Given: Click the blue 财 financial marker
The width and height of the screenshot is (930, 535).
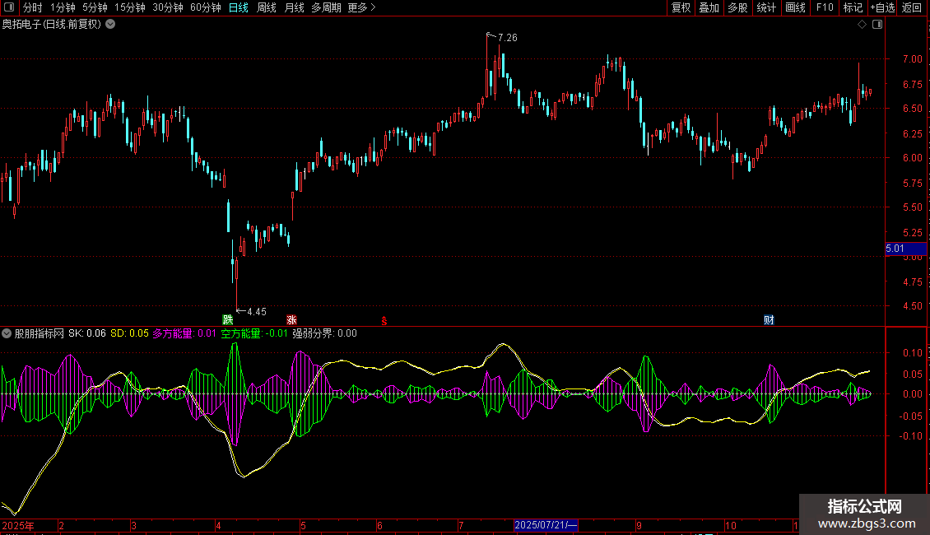Looking at the screenshot, I should pyautogui.click(x=769, y=320).
